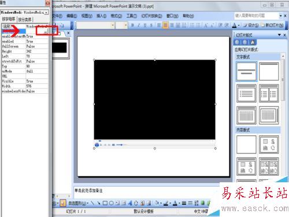289x217 pixels.
Task: Select the Arrow drawing tool
Action: click(x=99, y=203)
